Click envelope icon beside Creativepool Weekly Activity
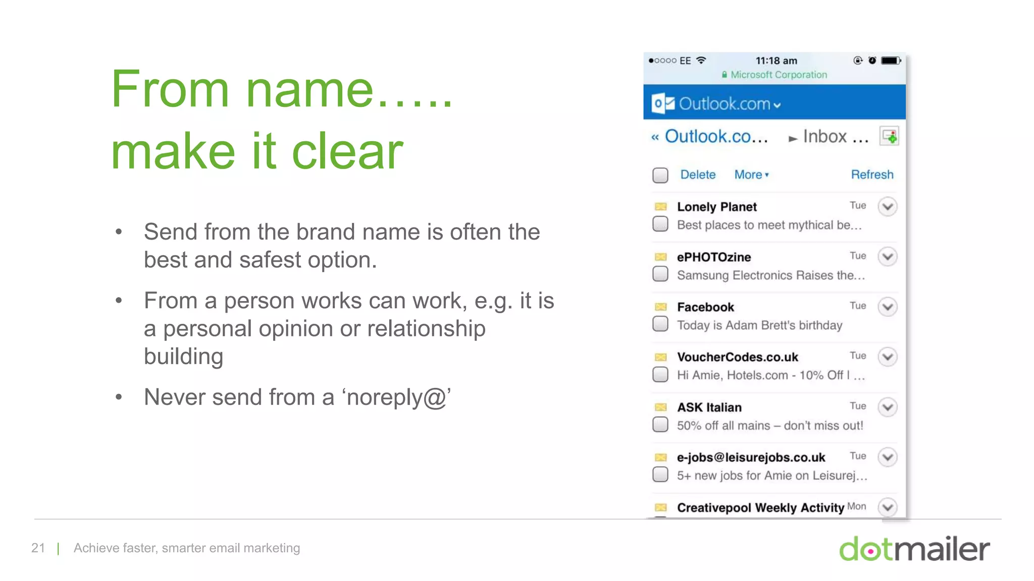This screenshot has height=581, width=1034. (x=660, y=507)
